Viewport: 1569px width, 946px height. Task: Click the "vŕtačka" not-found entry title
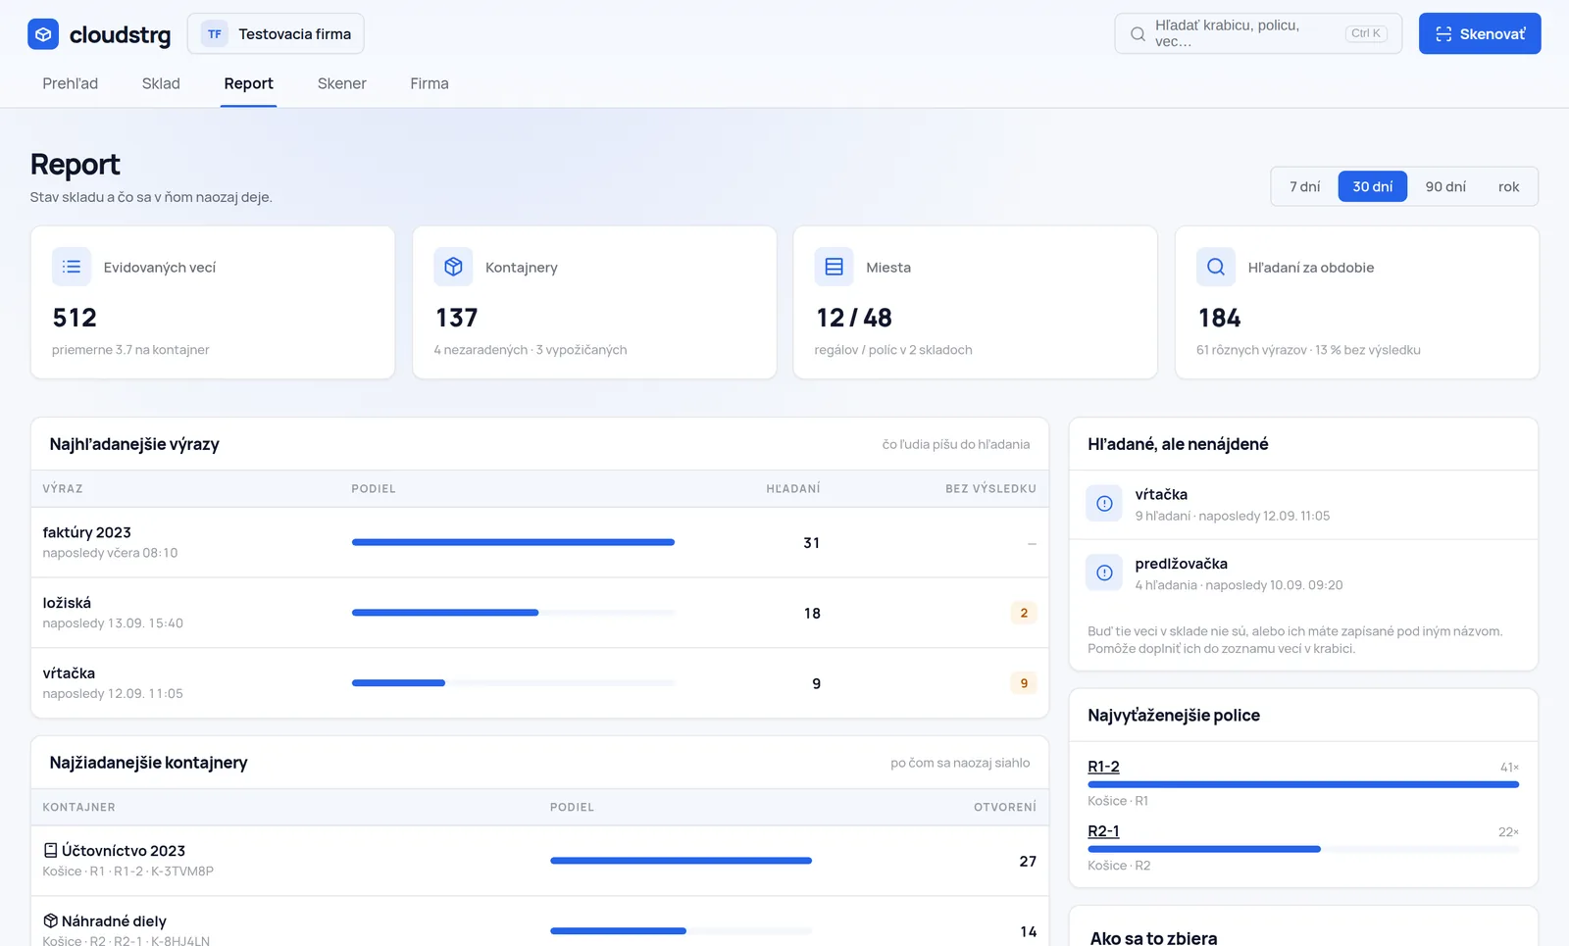pos(1161,494)
